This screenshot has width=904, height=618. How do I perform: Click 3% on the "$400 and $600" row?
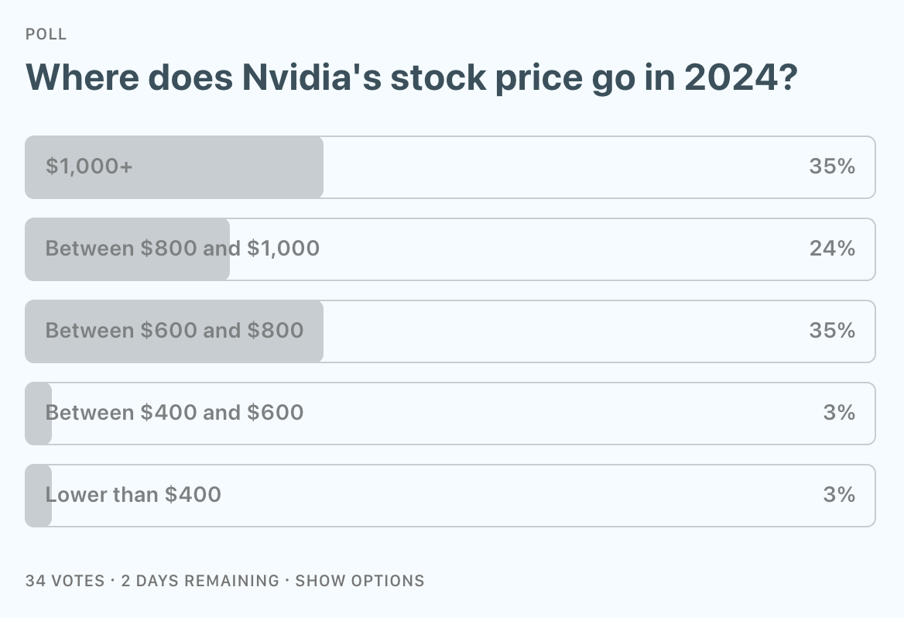[x=839, y=413]
